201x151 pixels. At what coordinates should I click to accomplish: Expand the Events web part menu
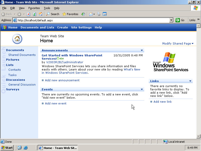point(142,89)
